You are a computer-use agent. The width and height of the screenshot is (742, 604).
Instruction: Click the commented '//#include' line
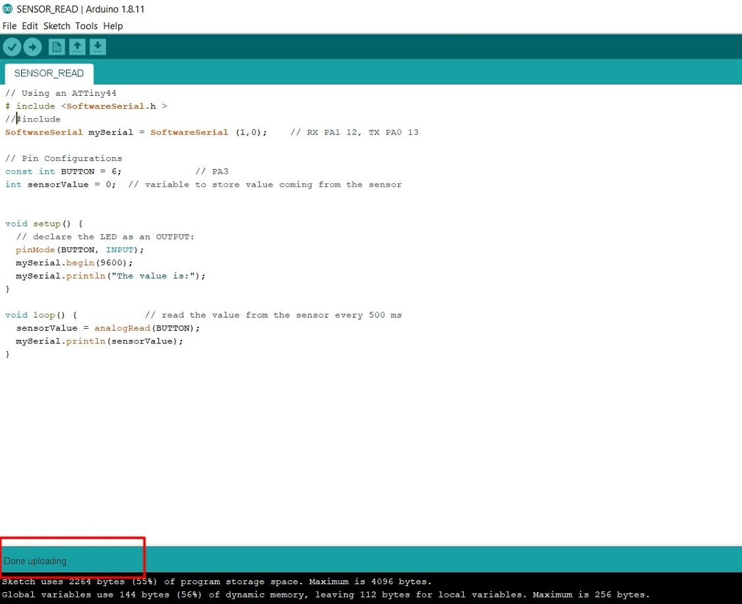click(33, 119)
